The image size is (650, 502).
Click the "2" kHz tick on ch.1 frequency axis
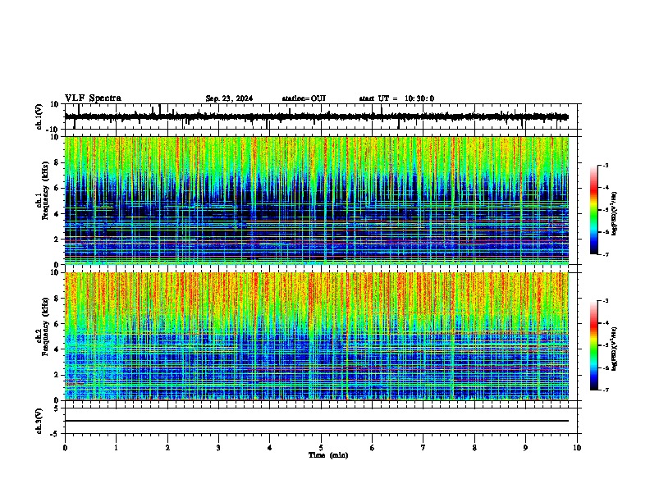coord(57,240)
